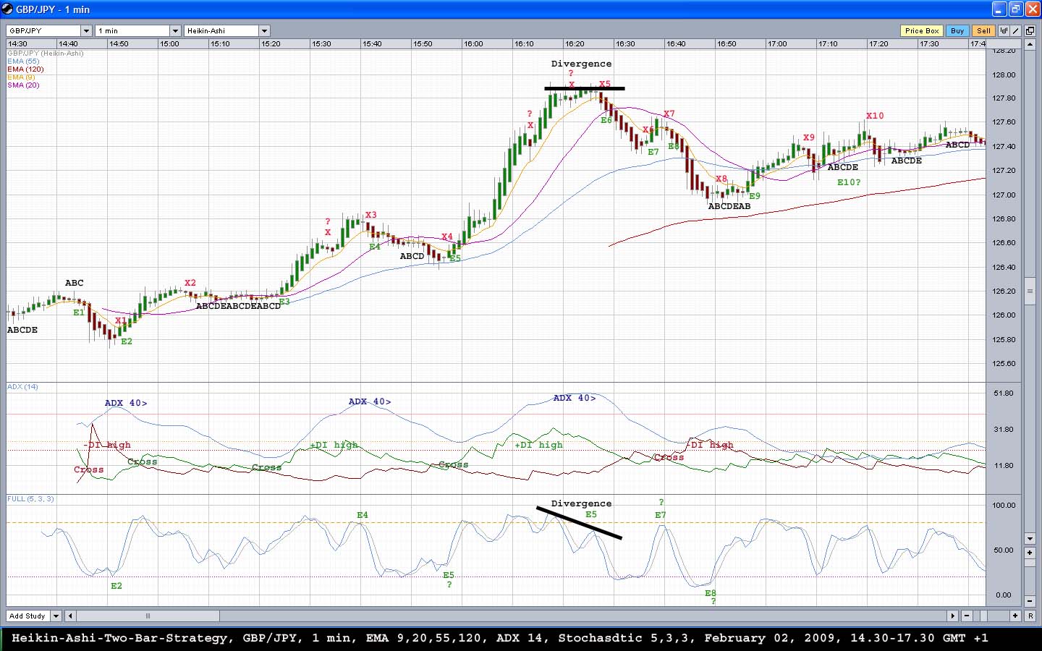
Task: Click the horizontal zoom minus button
Action: click(x=967, y=616)
